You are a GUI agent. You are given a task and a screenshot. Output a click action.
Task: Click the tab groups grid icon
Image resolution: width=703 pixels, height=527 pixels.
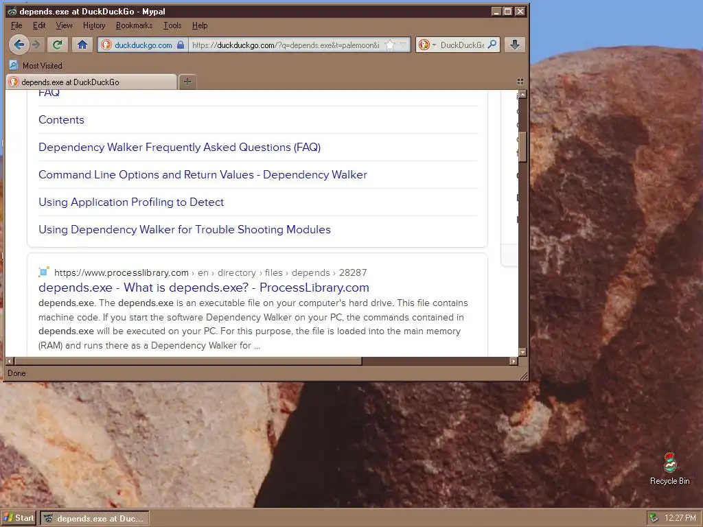[x=520, y=82]
